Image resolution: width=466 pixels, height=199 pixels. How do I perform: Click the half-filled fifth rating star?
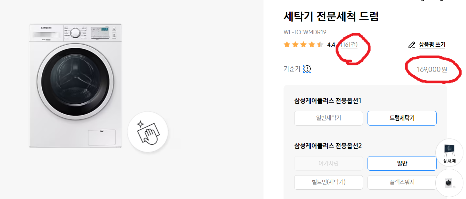coord(319,45)
